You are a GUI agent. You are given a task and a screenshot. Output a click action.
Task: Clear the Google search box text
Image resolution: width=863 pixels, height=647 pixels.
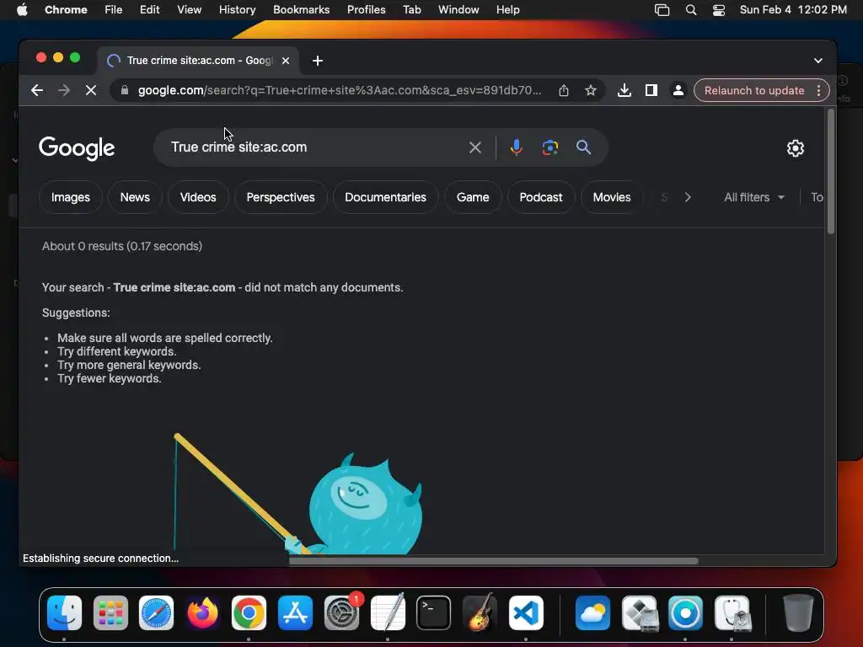[475, 147]
